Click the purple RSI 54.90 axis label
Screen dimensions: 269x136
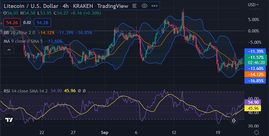[253, 102]
